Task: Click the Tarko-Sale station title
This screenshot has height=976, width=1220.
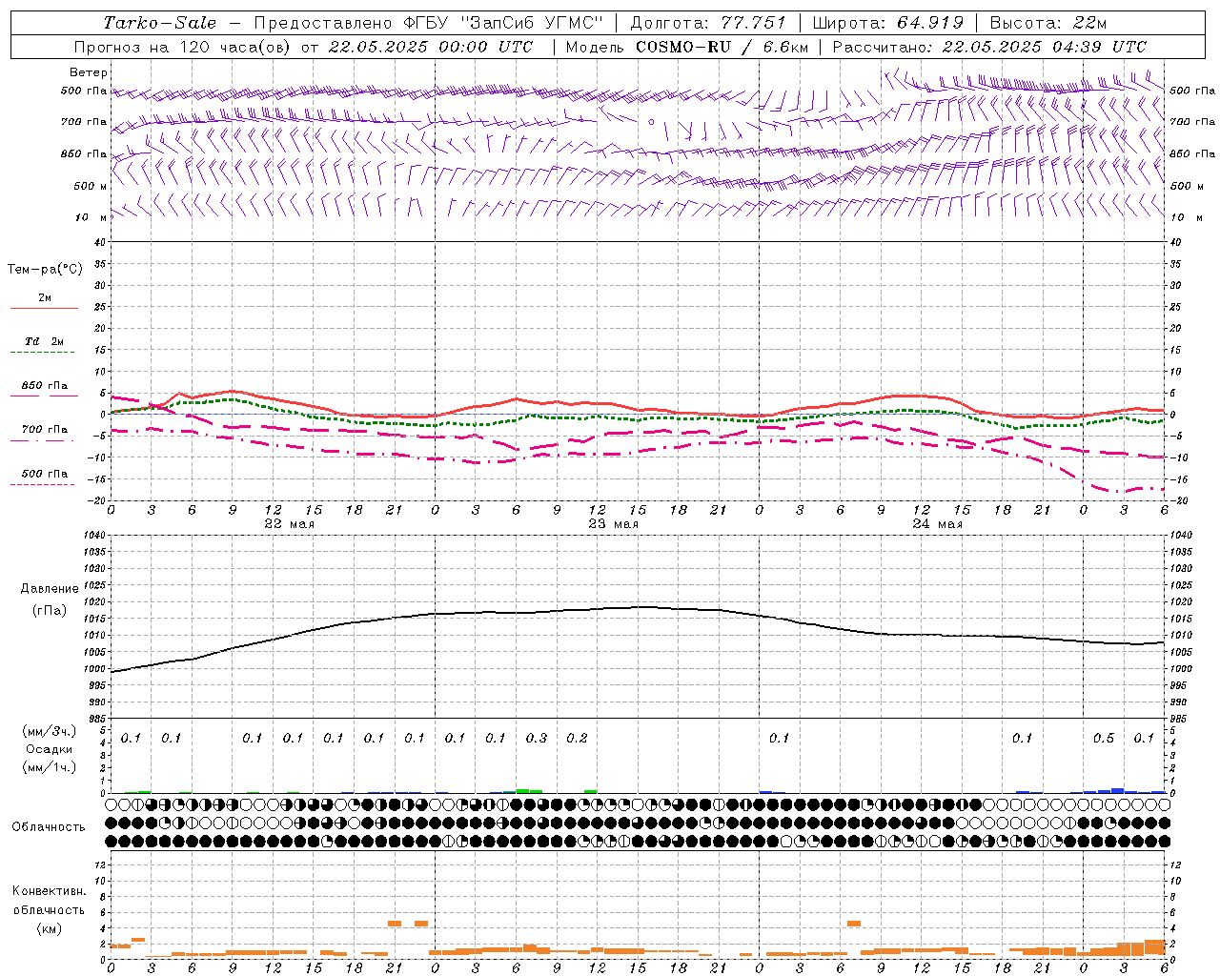Action: (x=160, y=23)
